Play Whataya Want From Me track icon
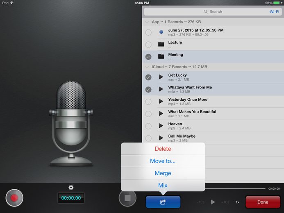 point(161,89)
